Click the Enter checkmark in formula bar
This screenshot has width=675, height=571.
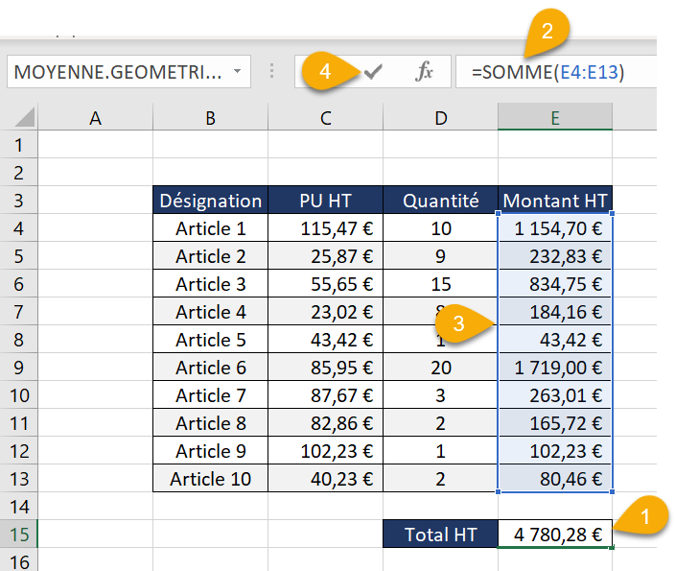click(x=373, y=72)
